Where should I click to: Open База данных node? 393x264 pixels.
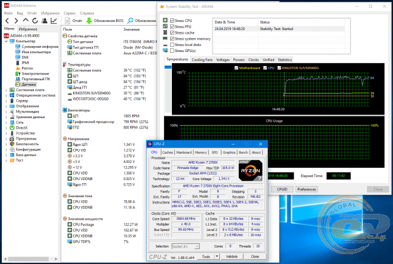point(26,155)
